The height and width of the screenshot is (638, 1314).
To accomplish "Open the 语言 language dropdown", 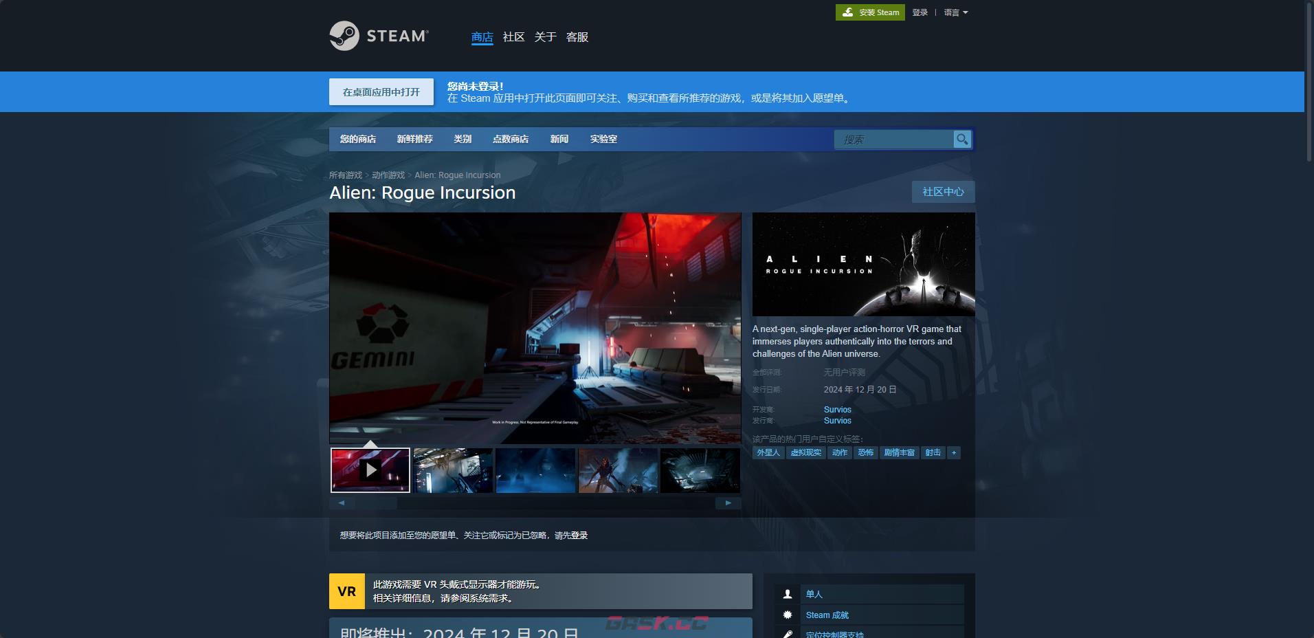I will click(x=955, y=12).
